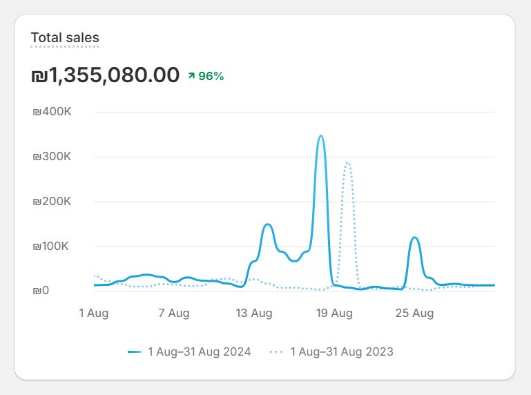The width and height of the screenshot is (531, 395).
Task: Toggle the 1 Aug–31 Aug 2024 legend label
Action: [x=199, y=351]
